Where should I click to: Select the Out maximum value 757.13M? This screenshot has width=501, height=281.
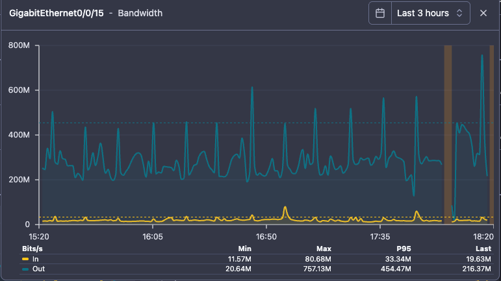pyautogui.click(x=317, y=269)
